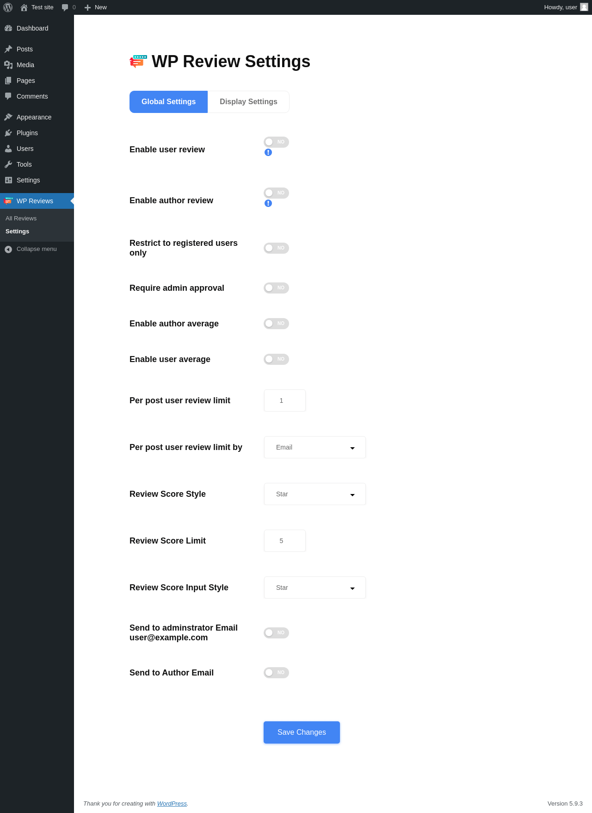The width and height of the screenshot is (592, 813).
Task: Focus the Per post user review limit field
Action: (284, 400)
